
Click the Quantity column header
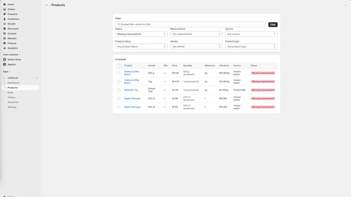187,65
